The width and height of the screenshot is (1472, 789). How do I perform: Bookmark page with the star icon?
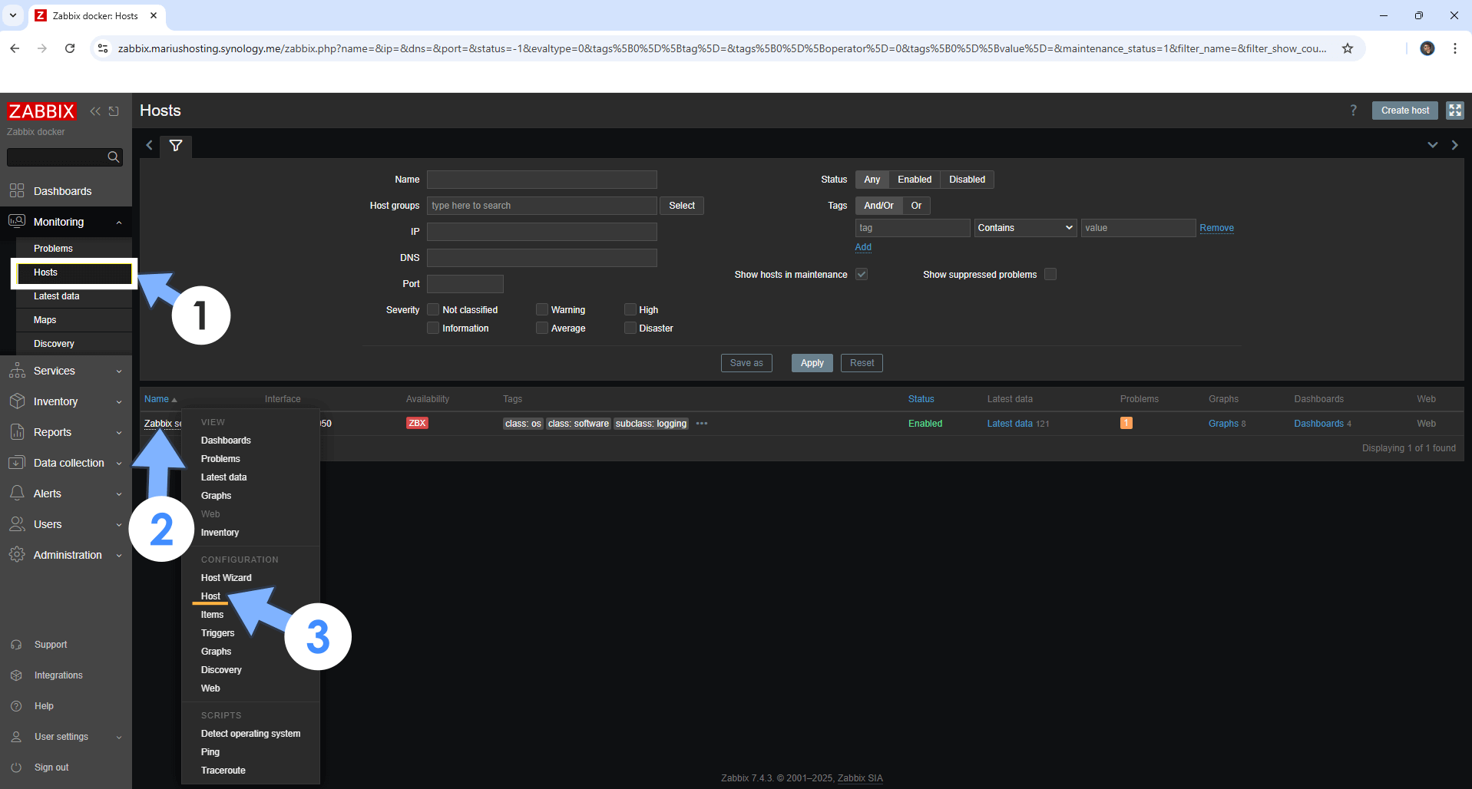click(1347, 48)
